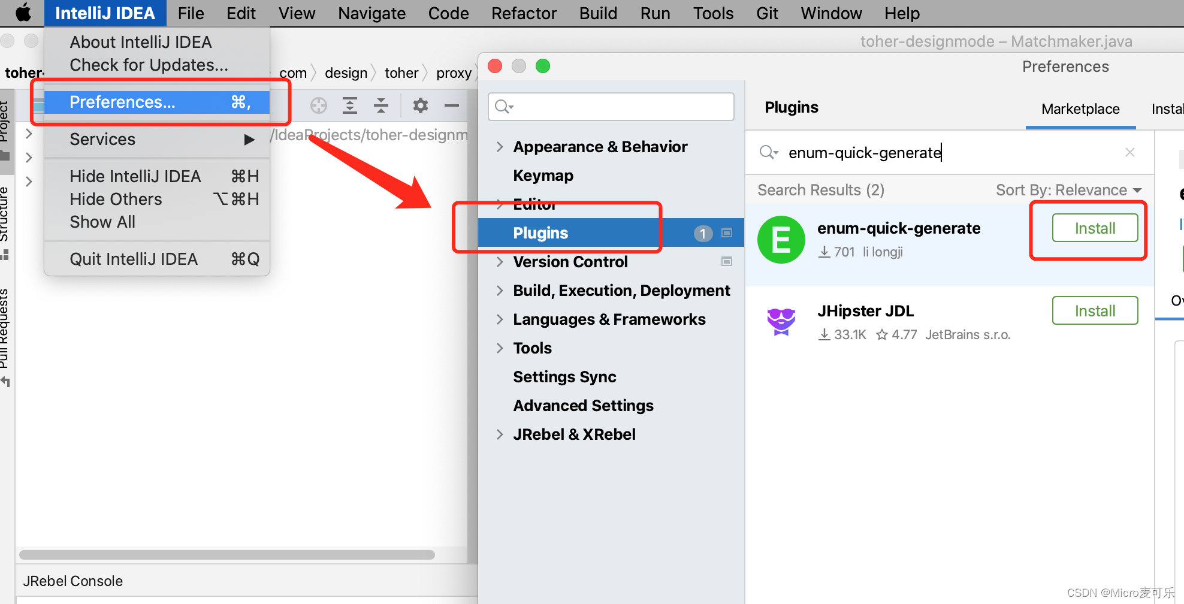Open the File menu
The width and height of the screenshot is (1184, 604).
coord(191,13)
